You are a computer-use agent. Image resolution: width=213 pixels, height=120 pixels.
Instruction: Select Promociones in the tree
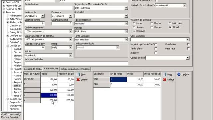point(18,72)
